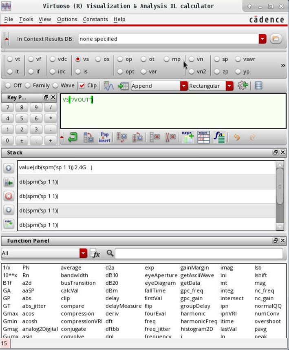The height and width of the screenshot is (350, 289).
Task: Open the In Context Results DB dropdown
Action: point(263,39)
